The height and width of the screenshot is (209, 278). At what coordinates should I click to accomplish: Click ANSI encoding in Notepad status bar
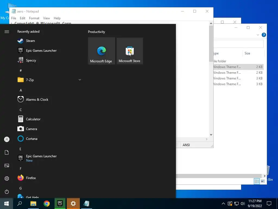(x=186, y=145)
